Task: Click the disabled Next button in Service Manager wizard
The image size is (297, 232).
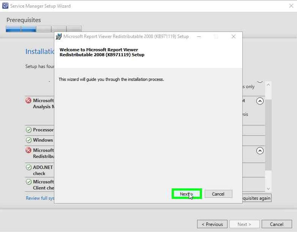Action: [244, 224]
